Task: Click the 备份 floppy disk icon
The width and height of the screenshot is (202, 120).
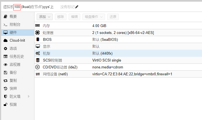Action: [x=5, y=73]
